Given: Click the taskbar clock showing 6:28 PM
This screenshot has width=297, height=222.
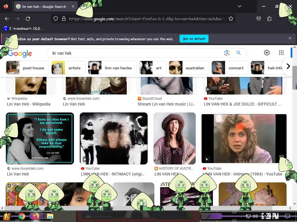Looking at the screenshot, I should point(270,216).
